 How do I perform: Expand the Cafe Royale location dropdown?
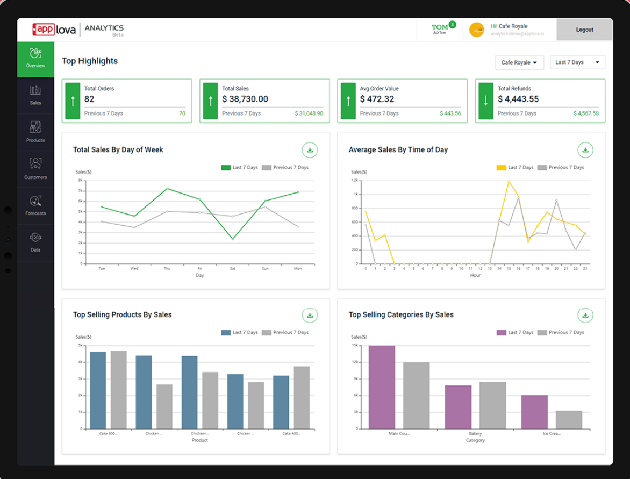point(519,62)
